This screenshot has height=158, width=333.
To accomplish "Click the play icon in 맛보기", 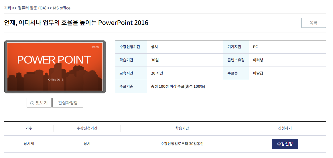I will pos(32,103).
